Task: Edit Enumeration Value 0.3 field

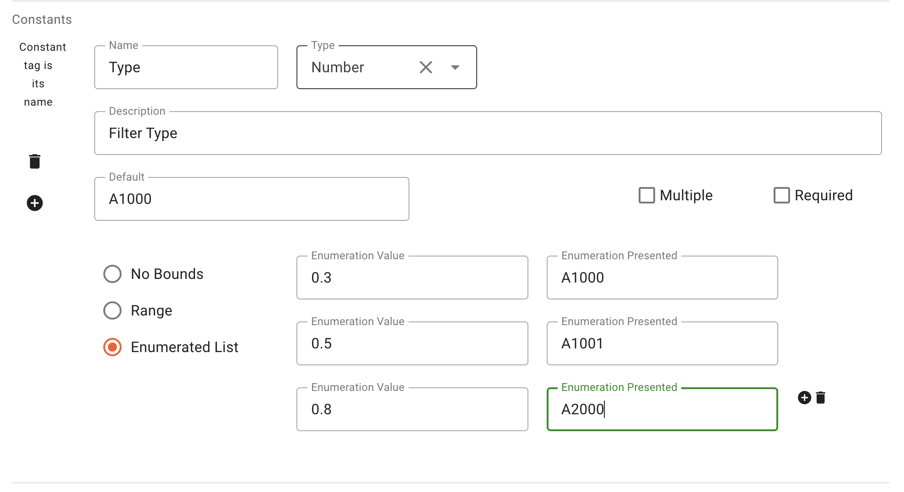Action: point(412,278)
